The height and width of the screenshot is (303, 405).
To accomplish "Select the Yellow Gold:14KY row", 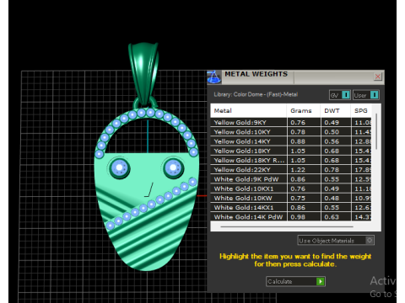I will (x=291, y=141).
